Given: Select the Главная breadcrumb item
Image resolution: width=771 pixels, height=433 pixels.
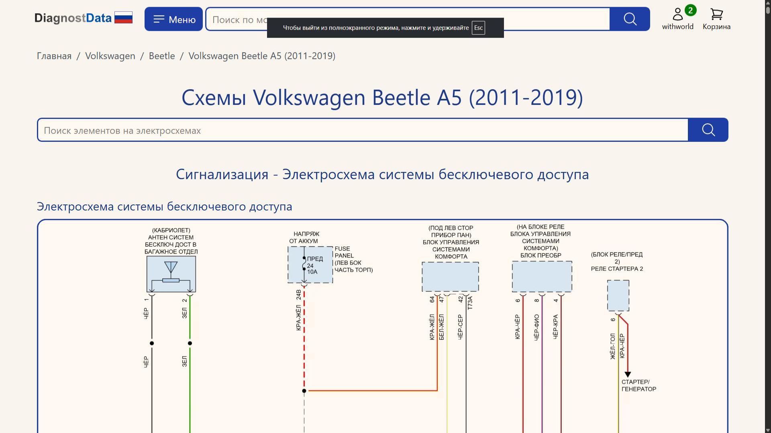Looking at the screenshot, I should point(53,56).
